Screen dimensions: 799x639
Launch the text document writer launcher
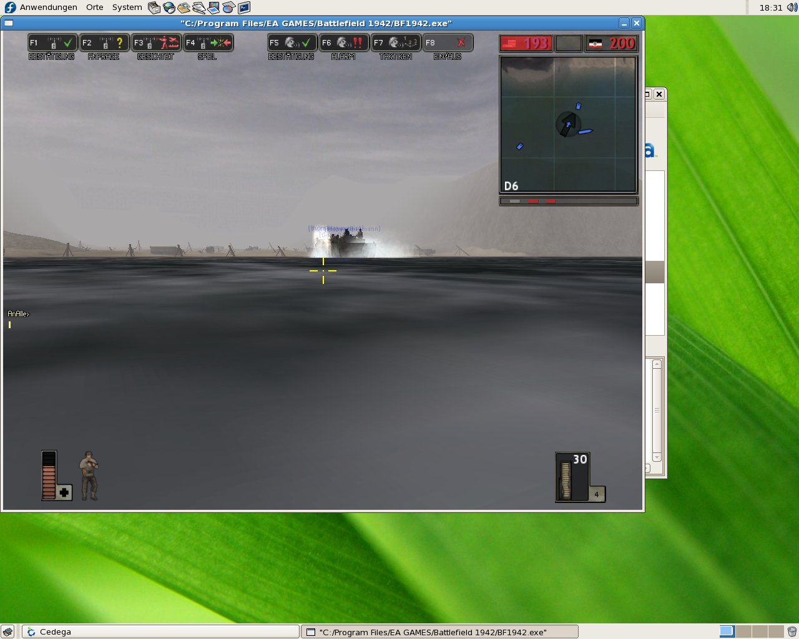click(199, 7)
